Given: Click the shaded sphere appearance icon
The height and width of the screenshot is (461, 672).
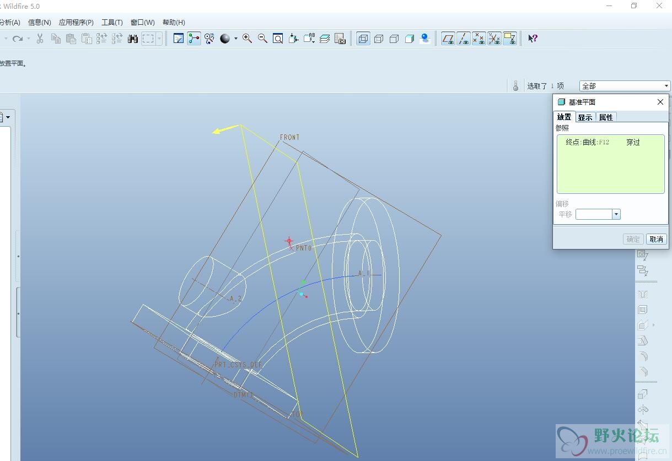Looking at the screenshot, I should (225, 39).
